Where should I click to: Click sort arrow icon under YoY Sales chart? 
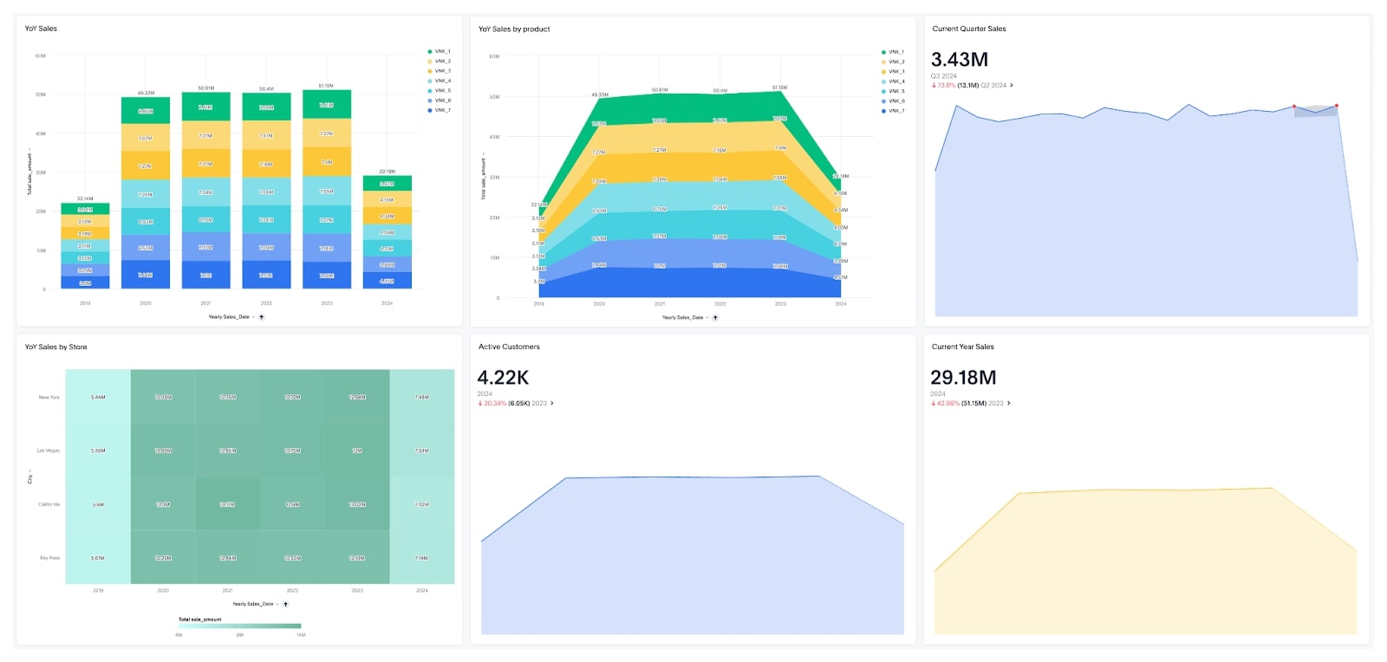(x=262, y=317)
